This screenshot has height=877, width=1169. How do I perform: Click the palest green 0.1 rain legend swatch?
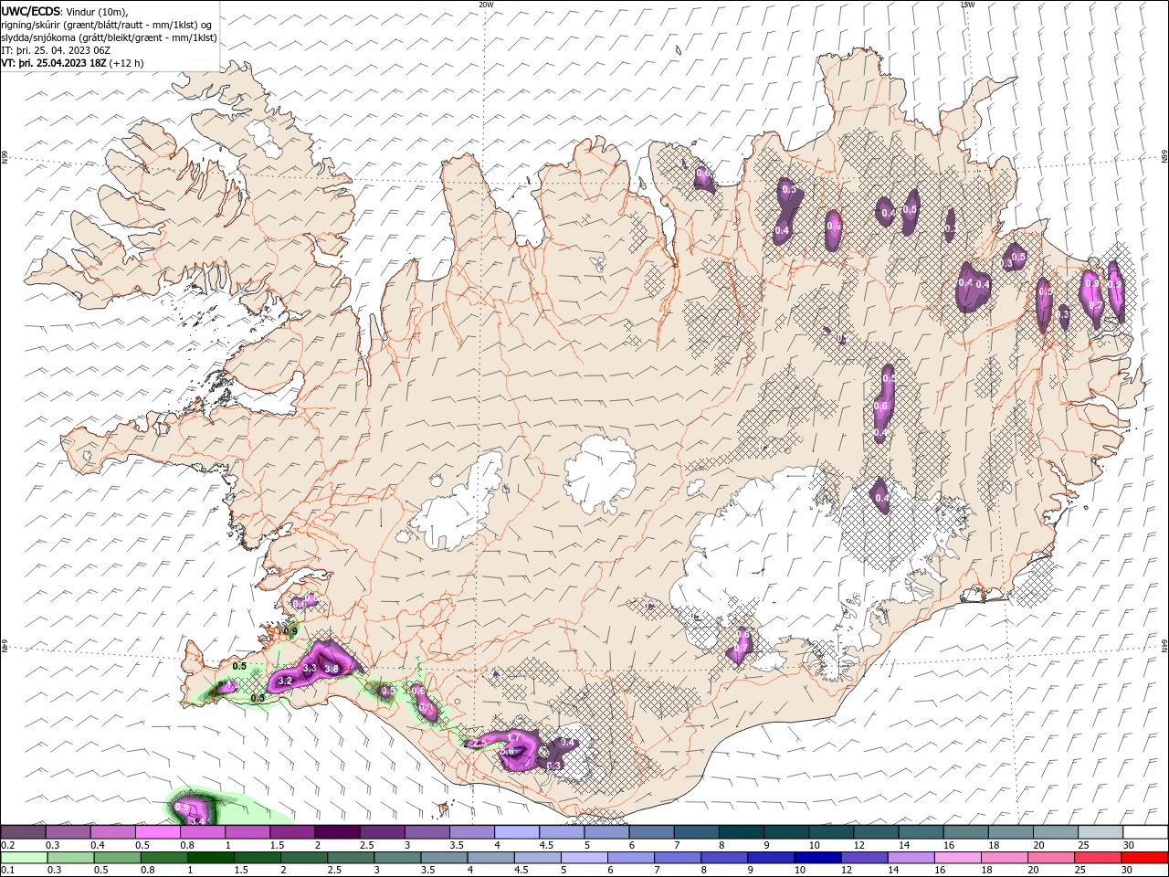tap(24, 858)
